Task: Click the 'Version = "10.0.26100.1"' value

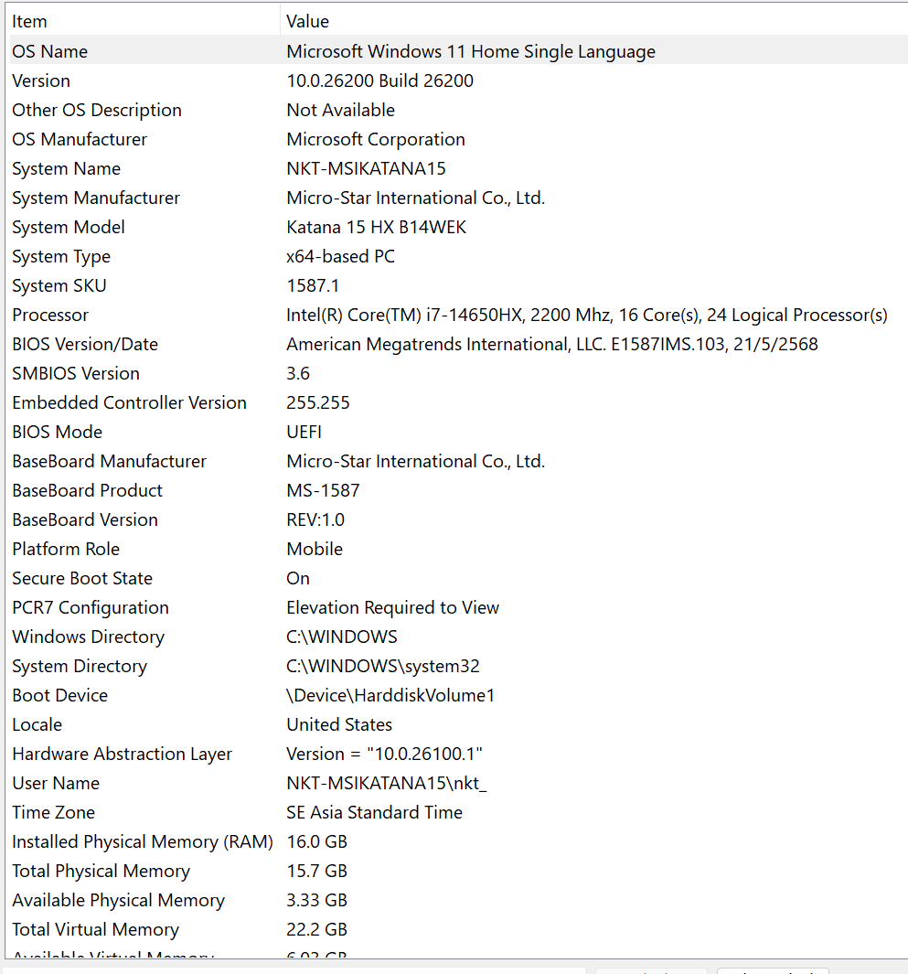Action: click(x=384, y=754)
